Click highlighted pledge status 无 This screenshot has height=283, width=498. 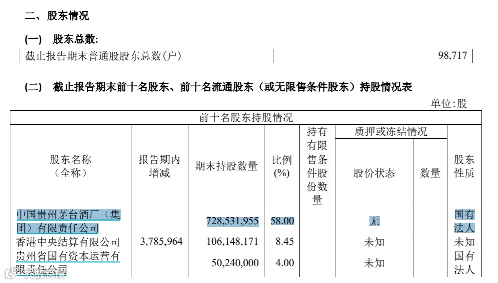[374, 221]
